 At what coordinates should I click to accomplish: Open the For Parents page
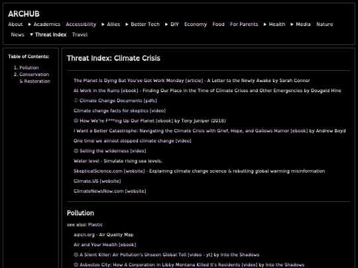(x=244, y=24)
